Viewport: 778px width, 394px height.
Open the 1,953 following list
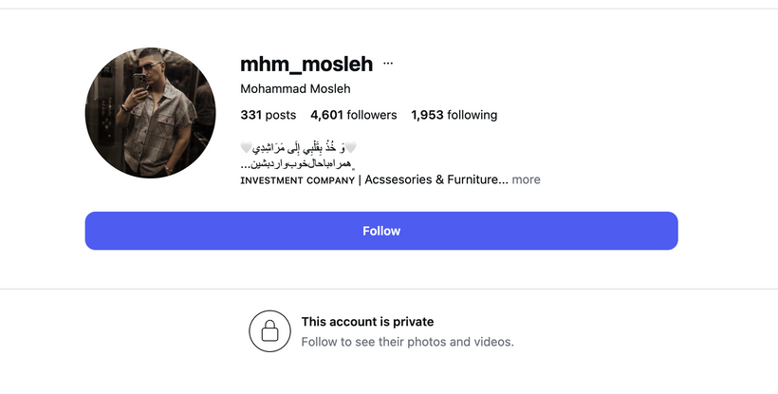coord(454,115)
